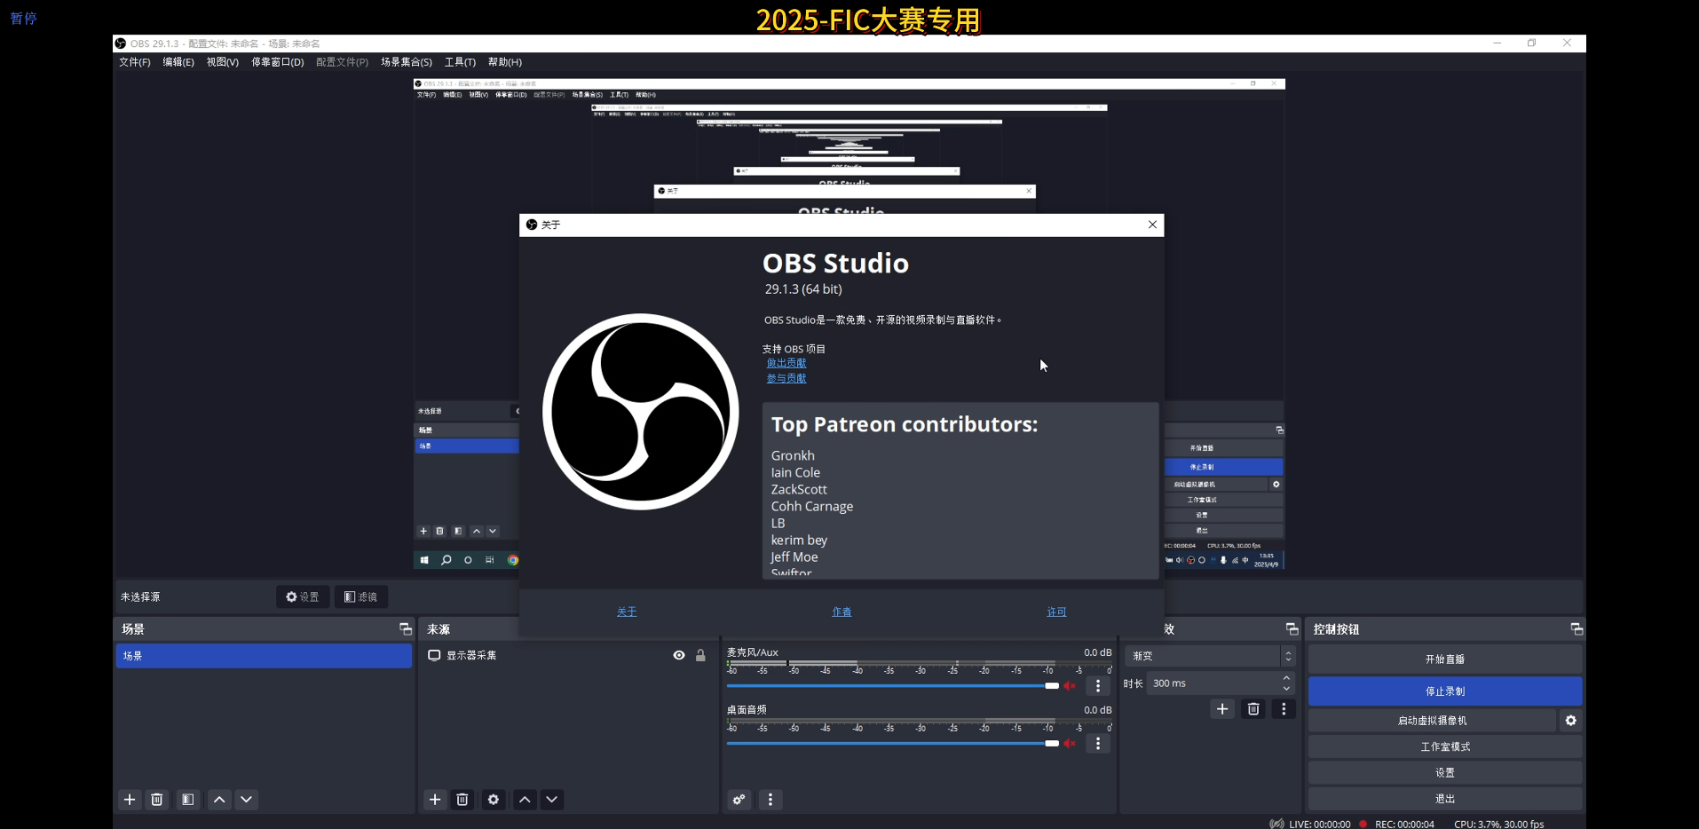Open scene filters icon in Scenes panel
This screenshot has height=829, width=1699.
tap(188, 800)
